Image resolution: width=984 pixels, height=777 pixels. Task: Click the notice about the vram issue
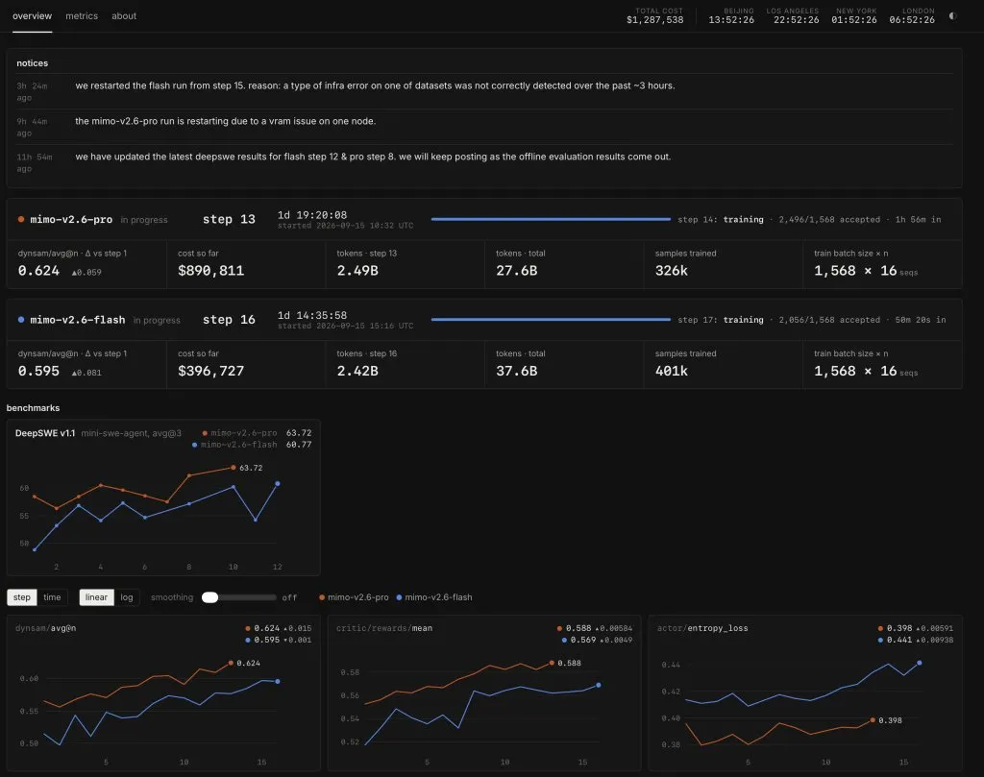coord(225,121)
